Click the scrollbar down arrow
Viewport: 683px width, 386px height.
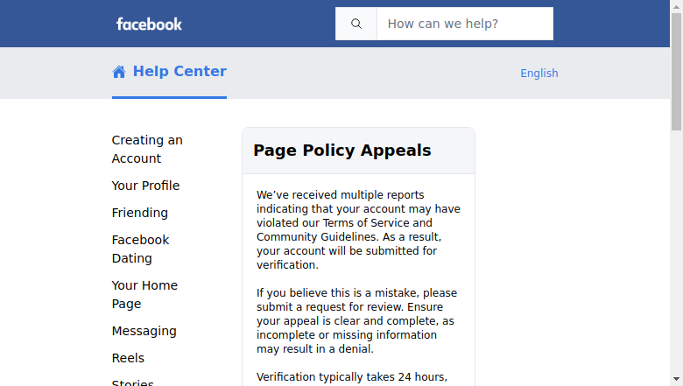676,380
